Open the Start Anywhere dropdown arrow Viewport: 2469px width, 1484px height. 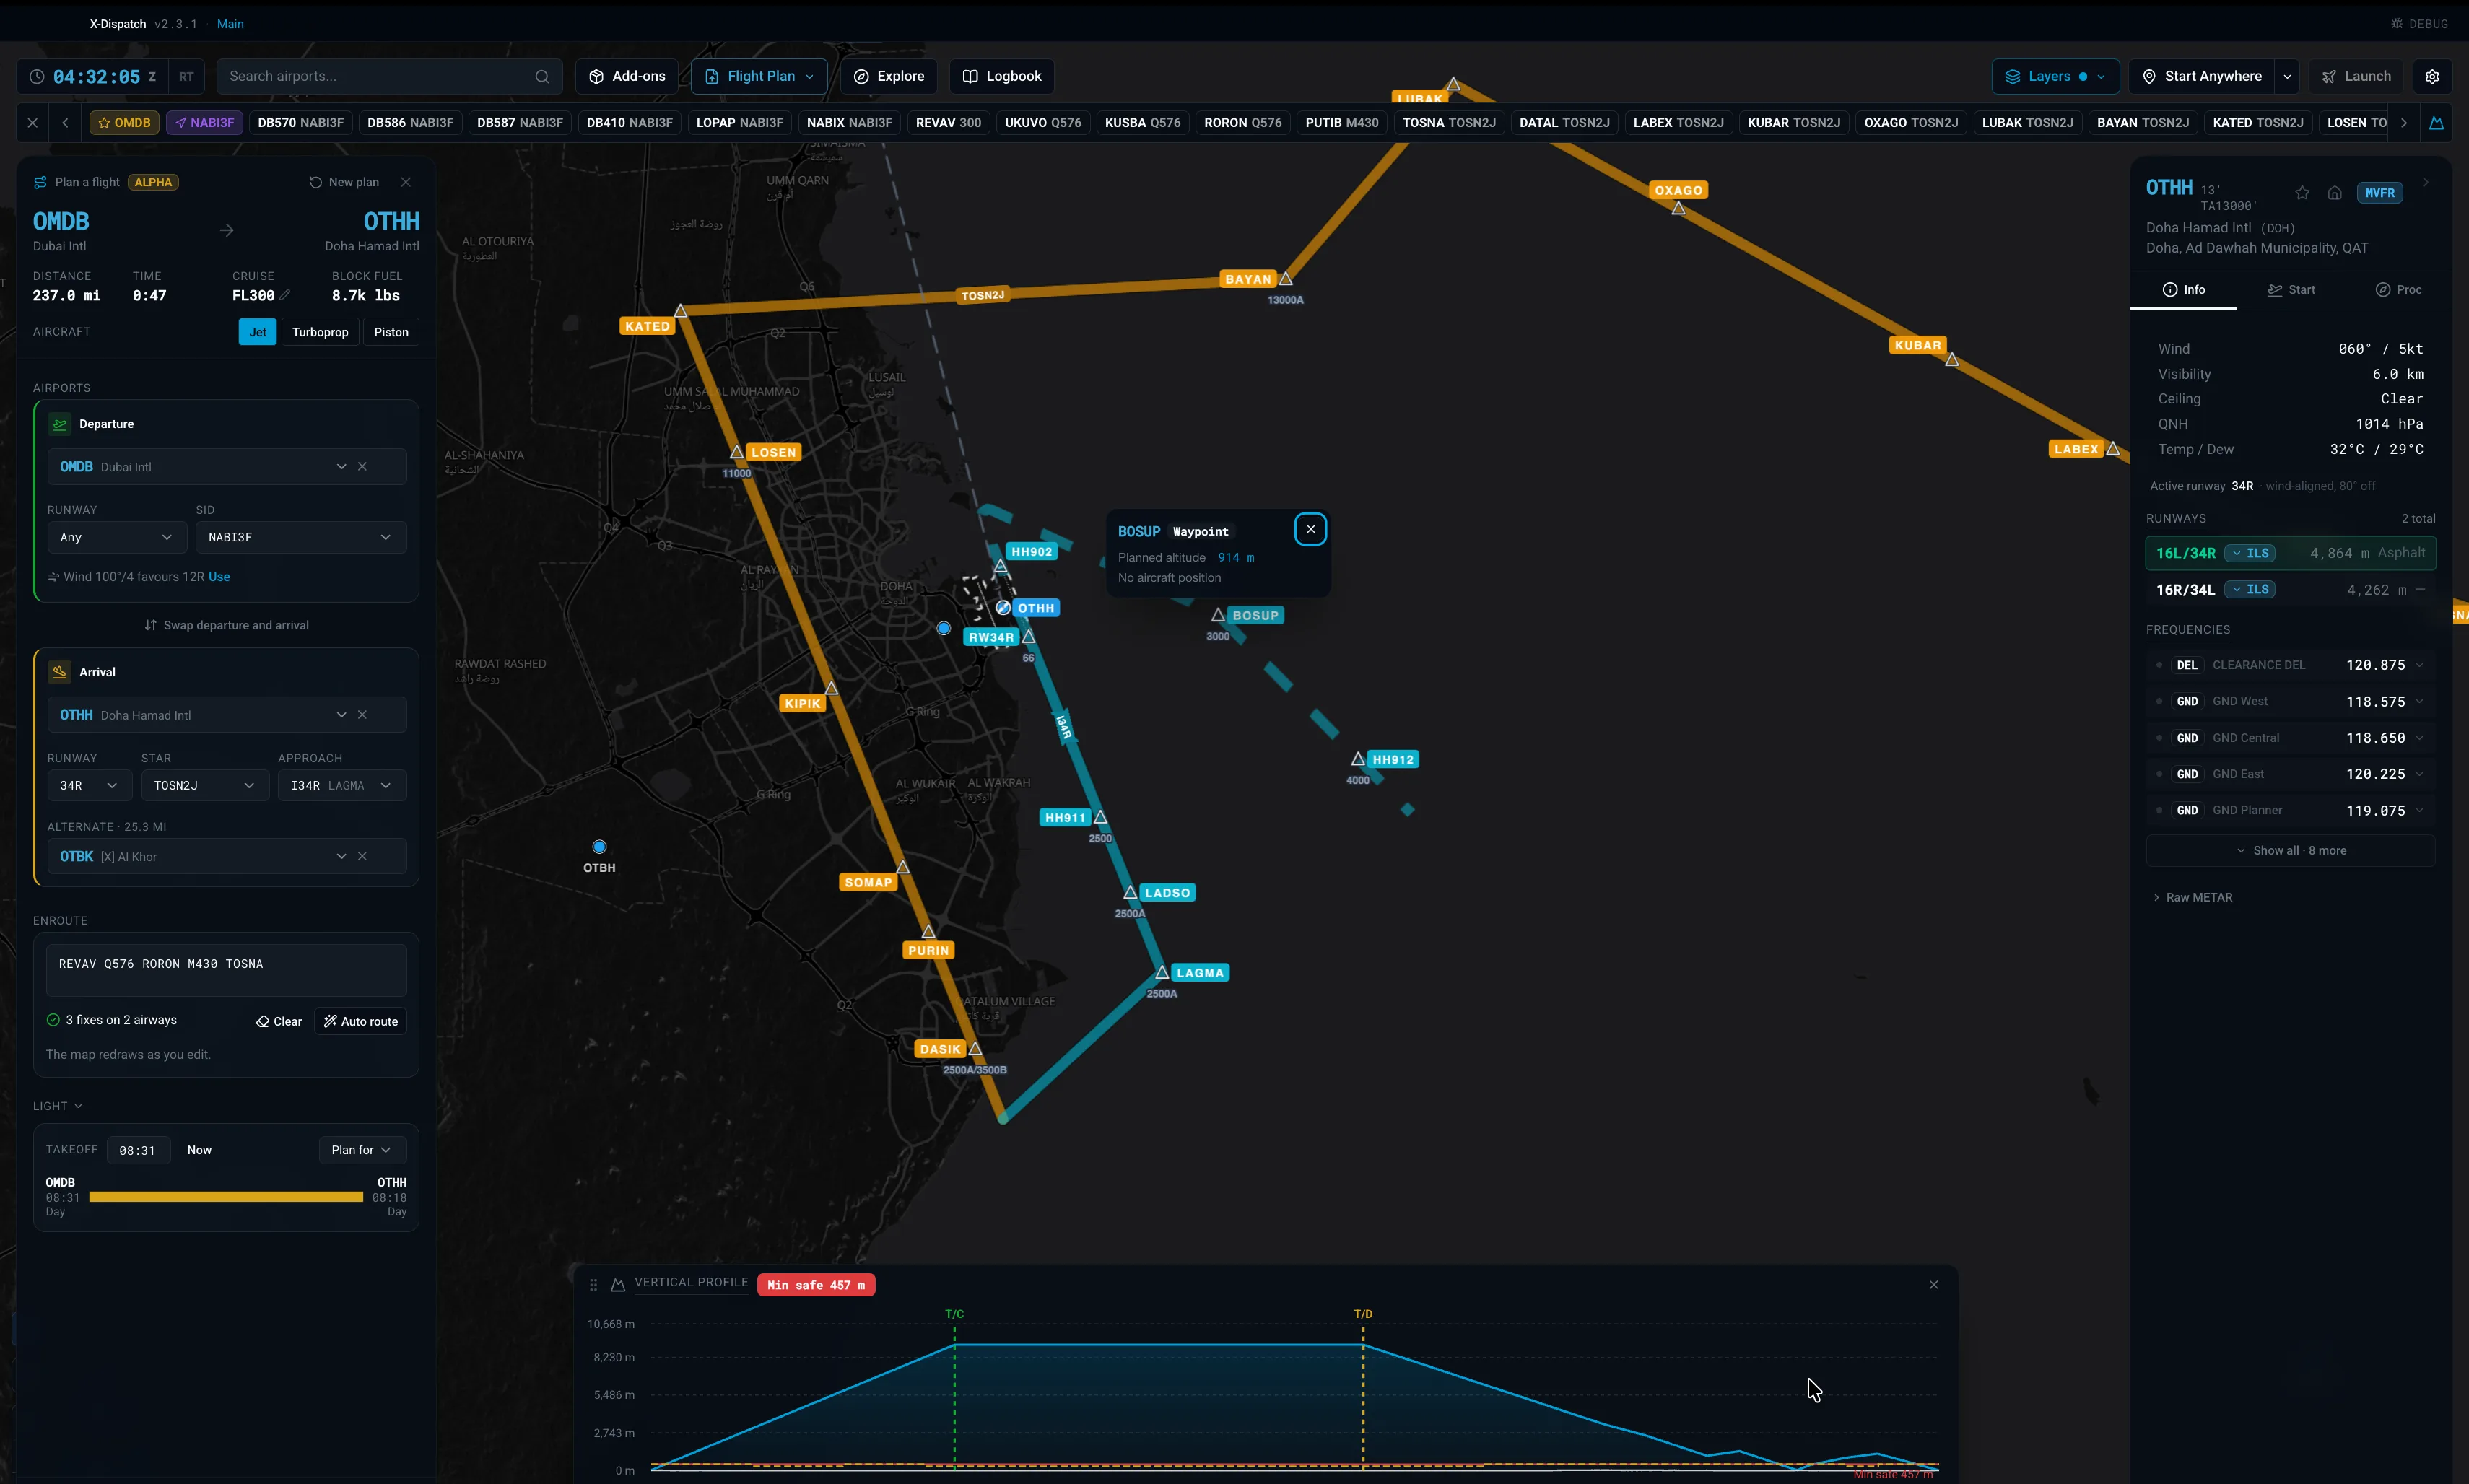[2286, 76]
